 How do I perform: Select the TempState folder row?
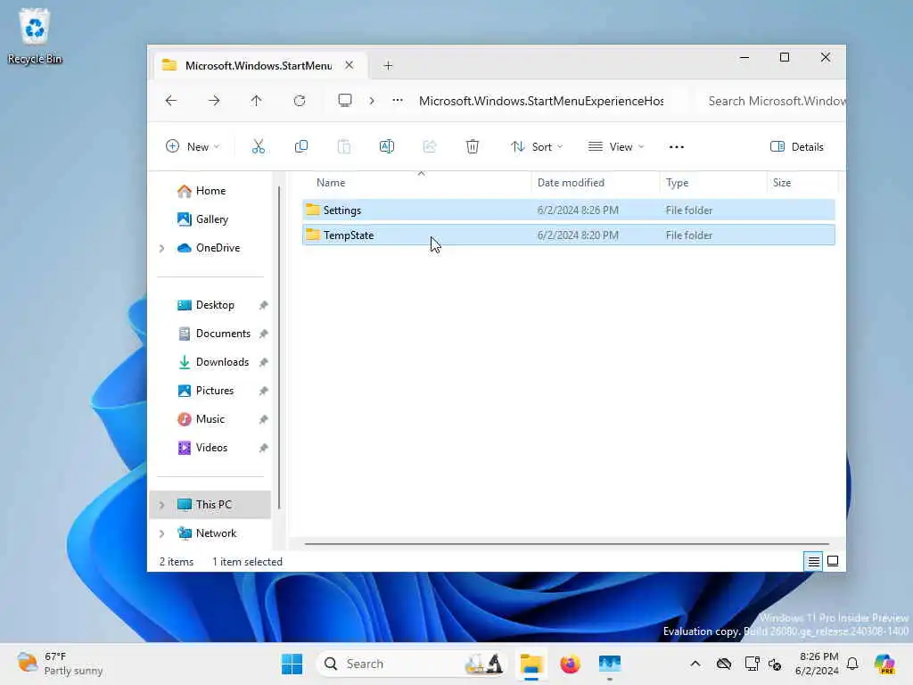(568, 235)
